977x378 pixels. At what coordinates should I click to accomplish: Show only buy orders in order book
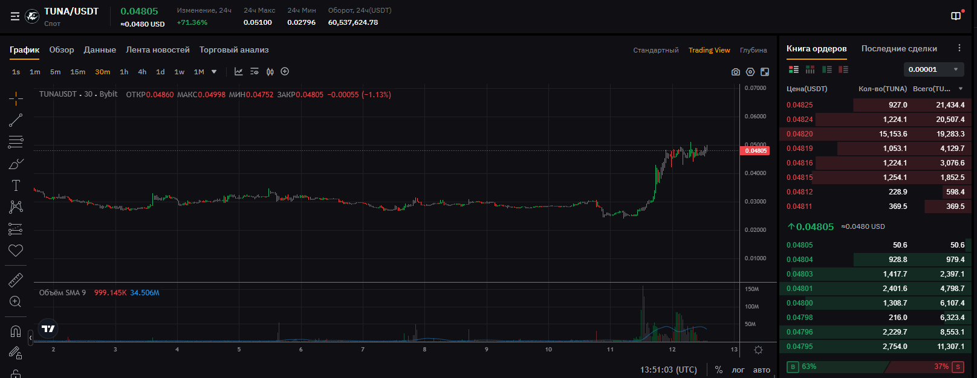827,69
